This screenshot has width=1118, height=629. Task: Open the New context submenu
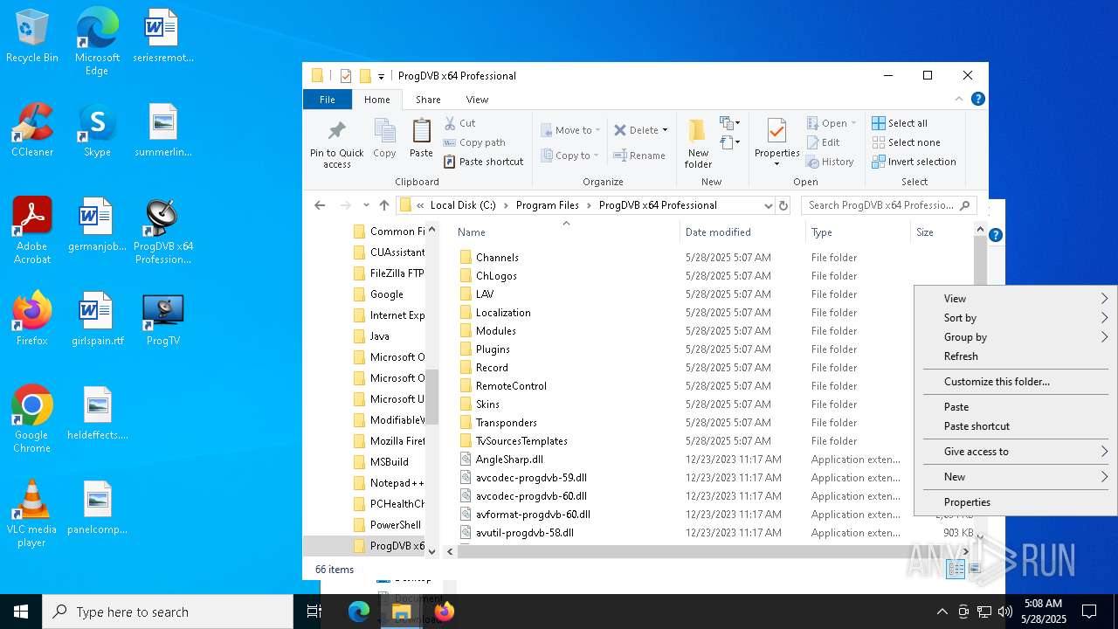1016,477
